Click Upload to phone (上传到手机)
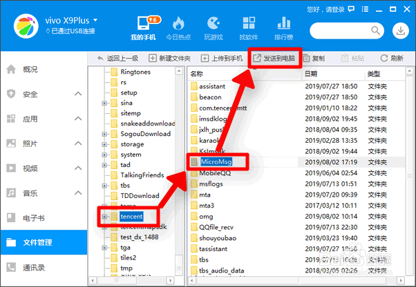This screenshot has height=287, width=416. click(222, 58)
